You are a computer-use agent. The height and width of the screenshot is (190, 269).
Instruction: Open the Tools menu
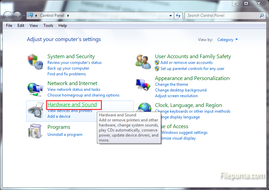coord(48,26)
